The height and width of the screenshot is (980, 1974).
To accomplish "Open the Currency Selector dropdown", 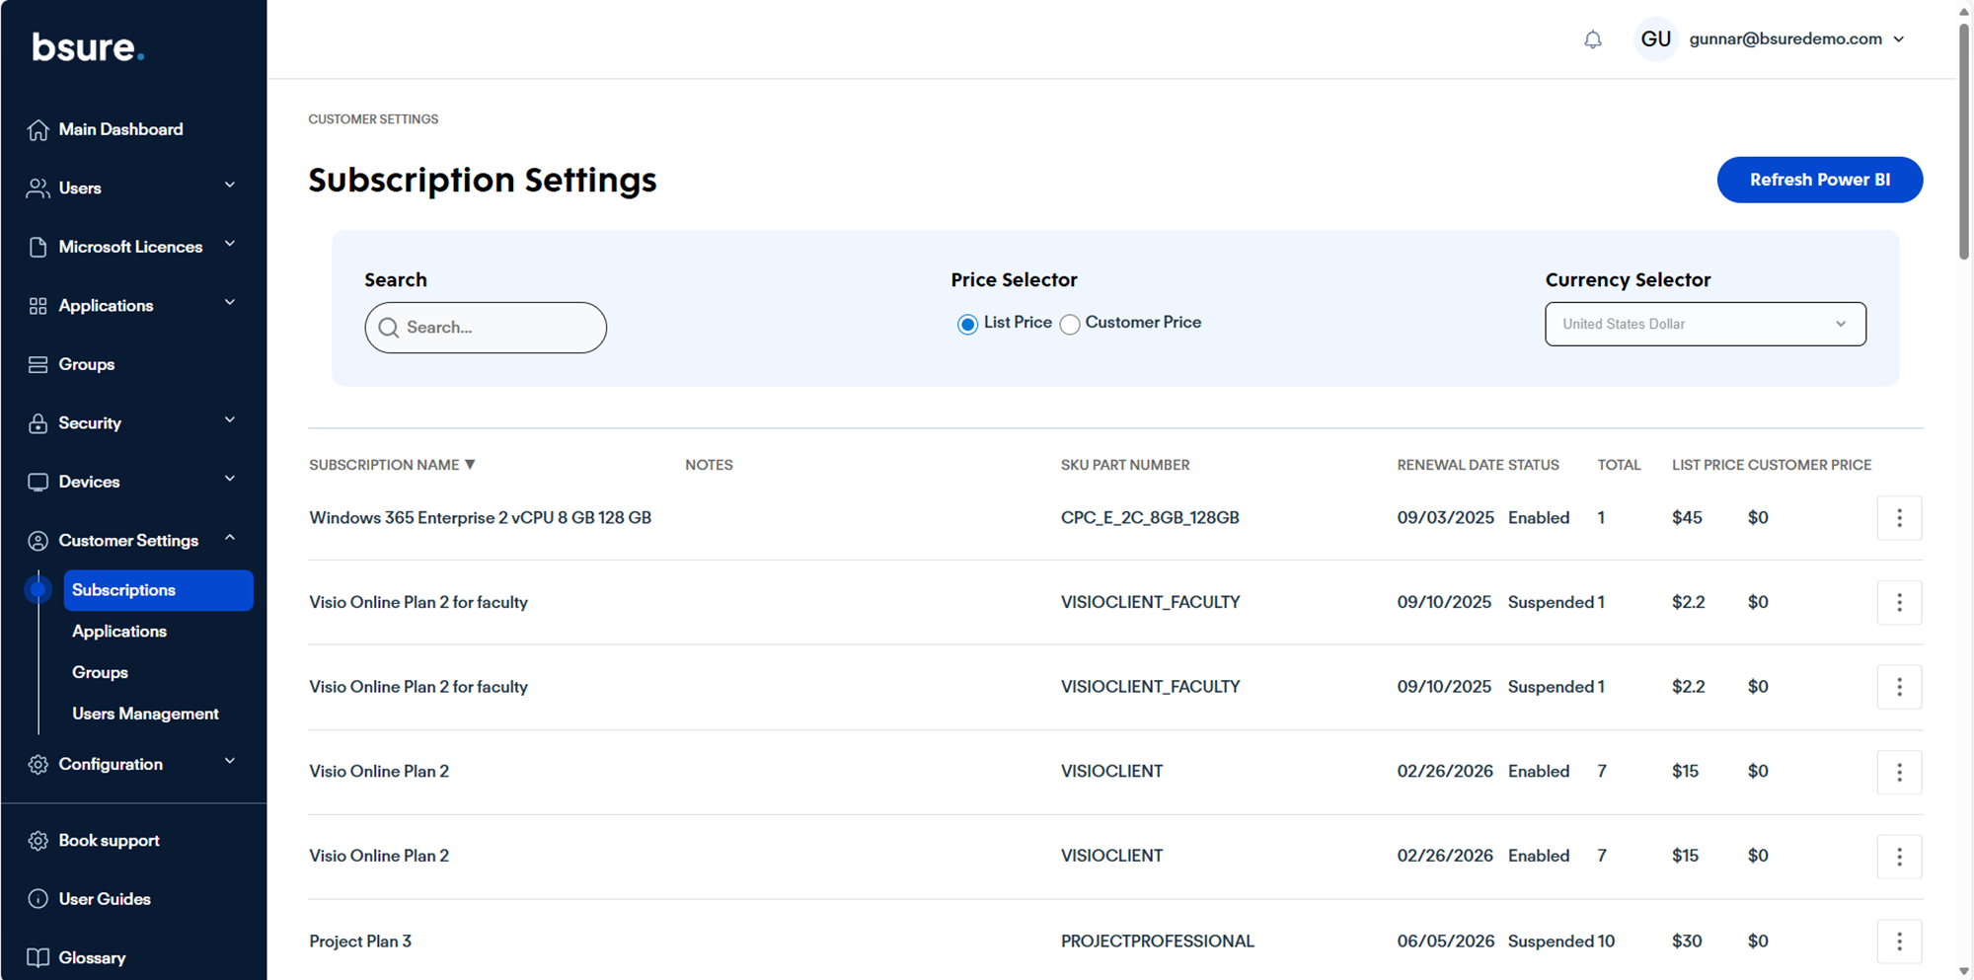I will click(1705, 325).
